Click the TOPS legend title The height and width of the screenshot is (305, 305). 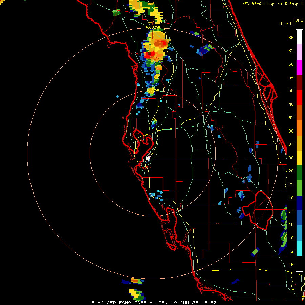pos(298,20)
